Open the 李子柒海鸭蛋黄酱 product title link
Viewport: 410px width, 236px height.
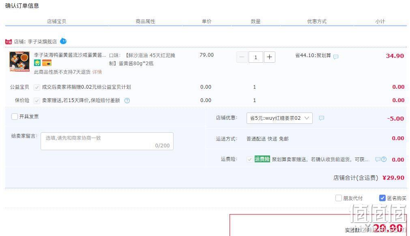[x=70, y=55]
